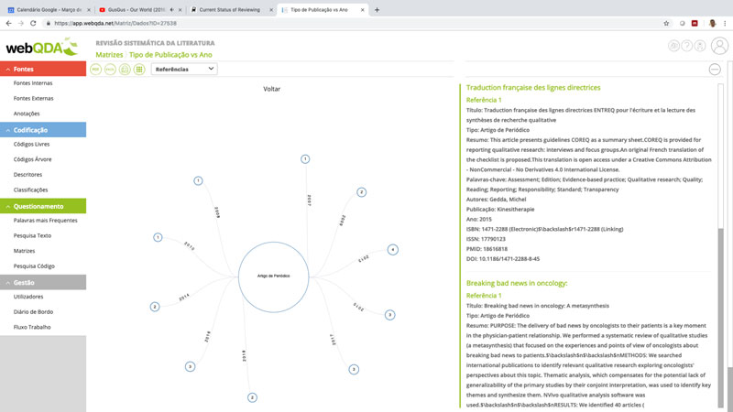Select the 2007 year node with count 1

(305, 159)
